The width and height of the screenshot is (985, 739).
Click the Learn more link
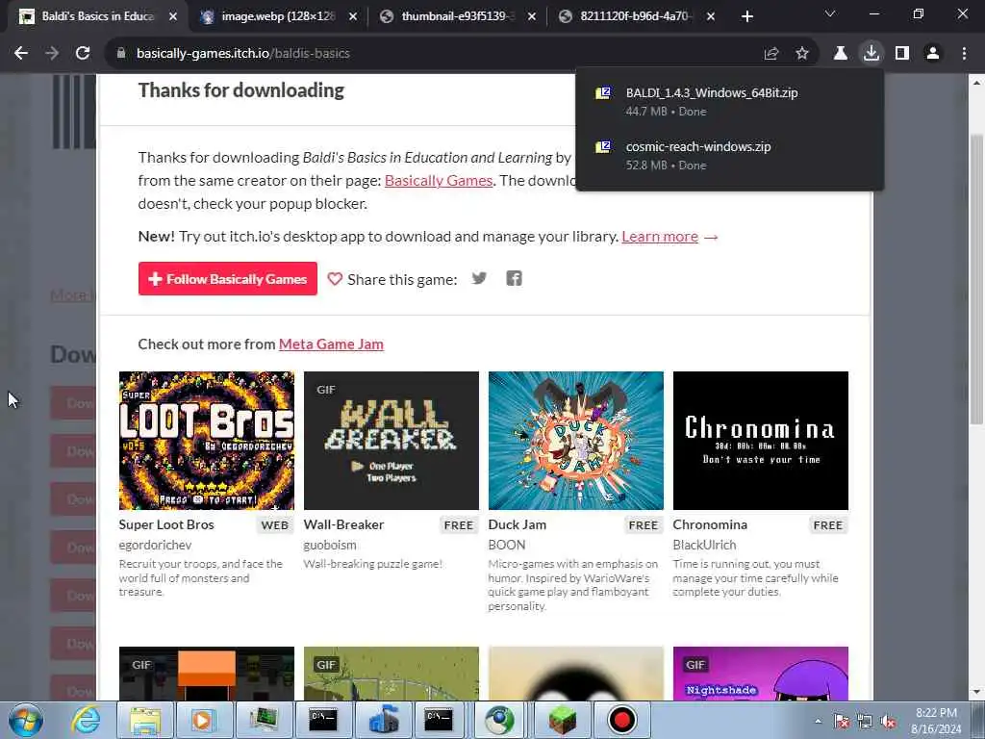point(660,237)
